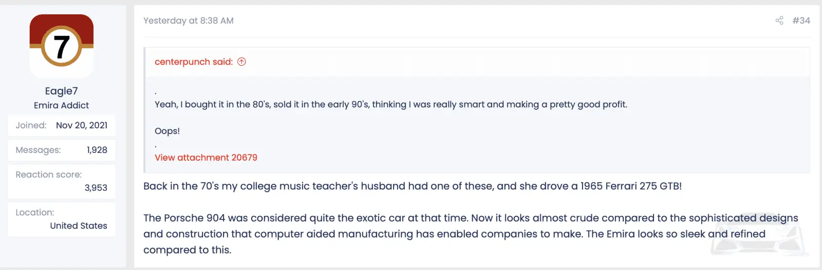822x270 pixels.
Task: Click the 3,953 reaction score value
Action: (96, 188)
